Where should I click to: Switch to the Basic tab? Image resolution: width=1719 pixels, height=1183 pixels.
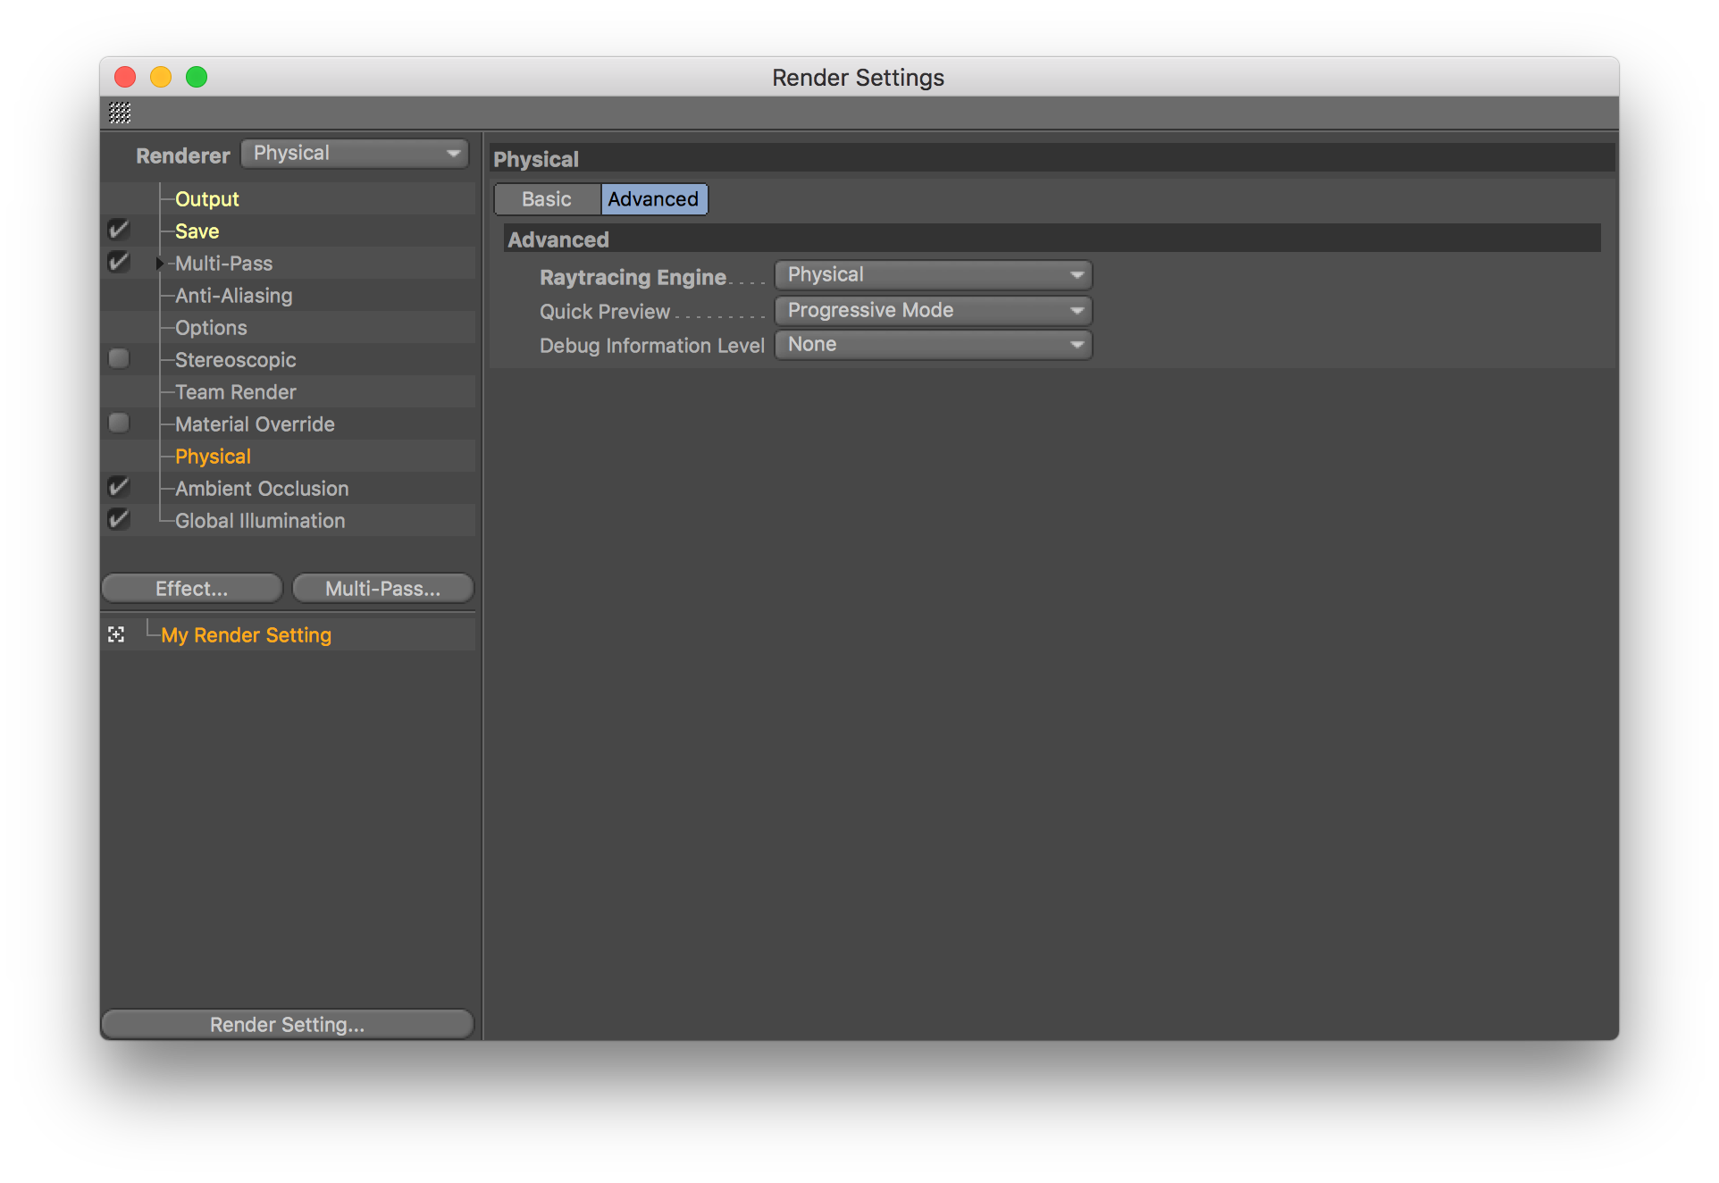coord(545,198)
